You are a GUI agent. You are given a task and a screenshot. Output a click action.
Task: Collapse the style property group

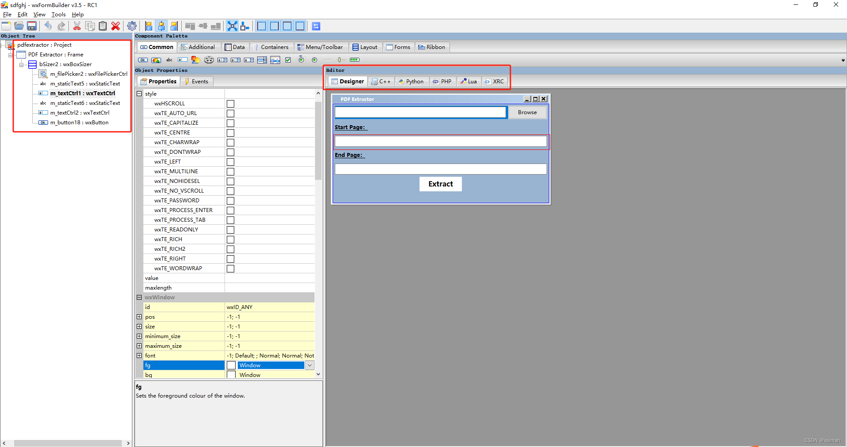pos(139,94)
